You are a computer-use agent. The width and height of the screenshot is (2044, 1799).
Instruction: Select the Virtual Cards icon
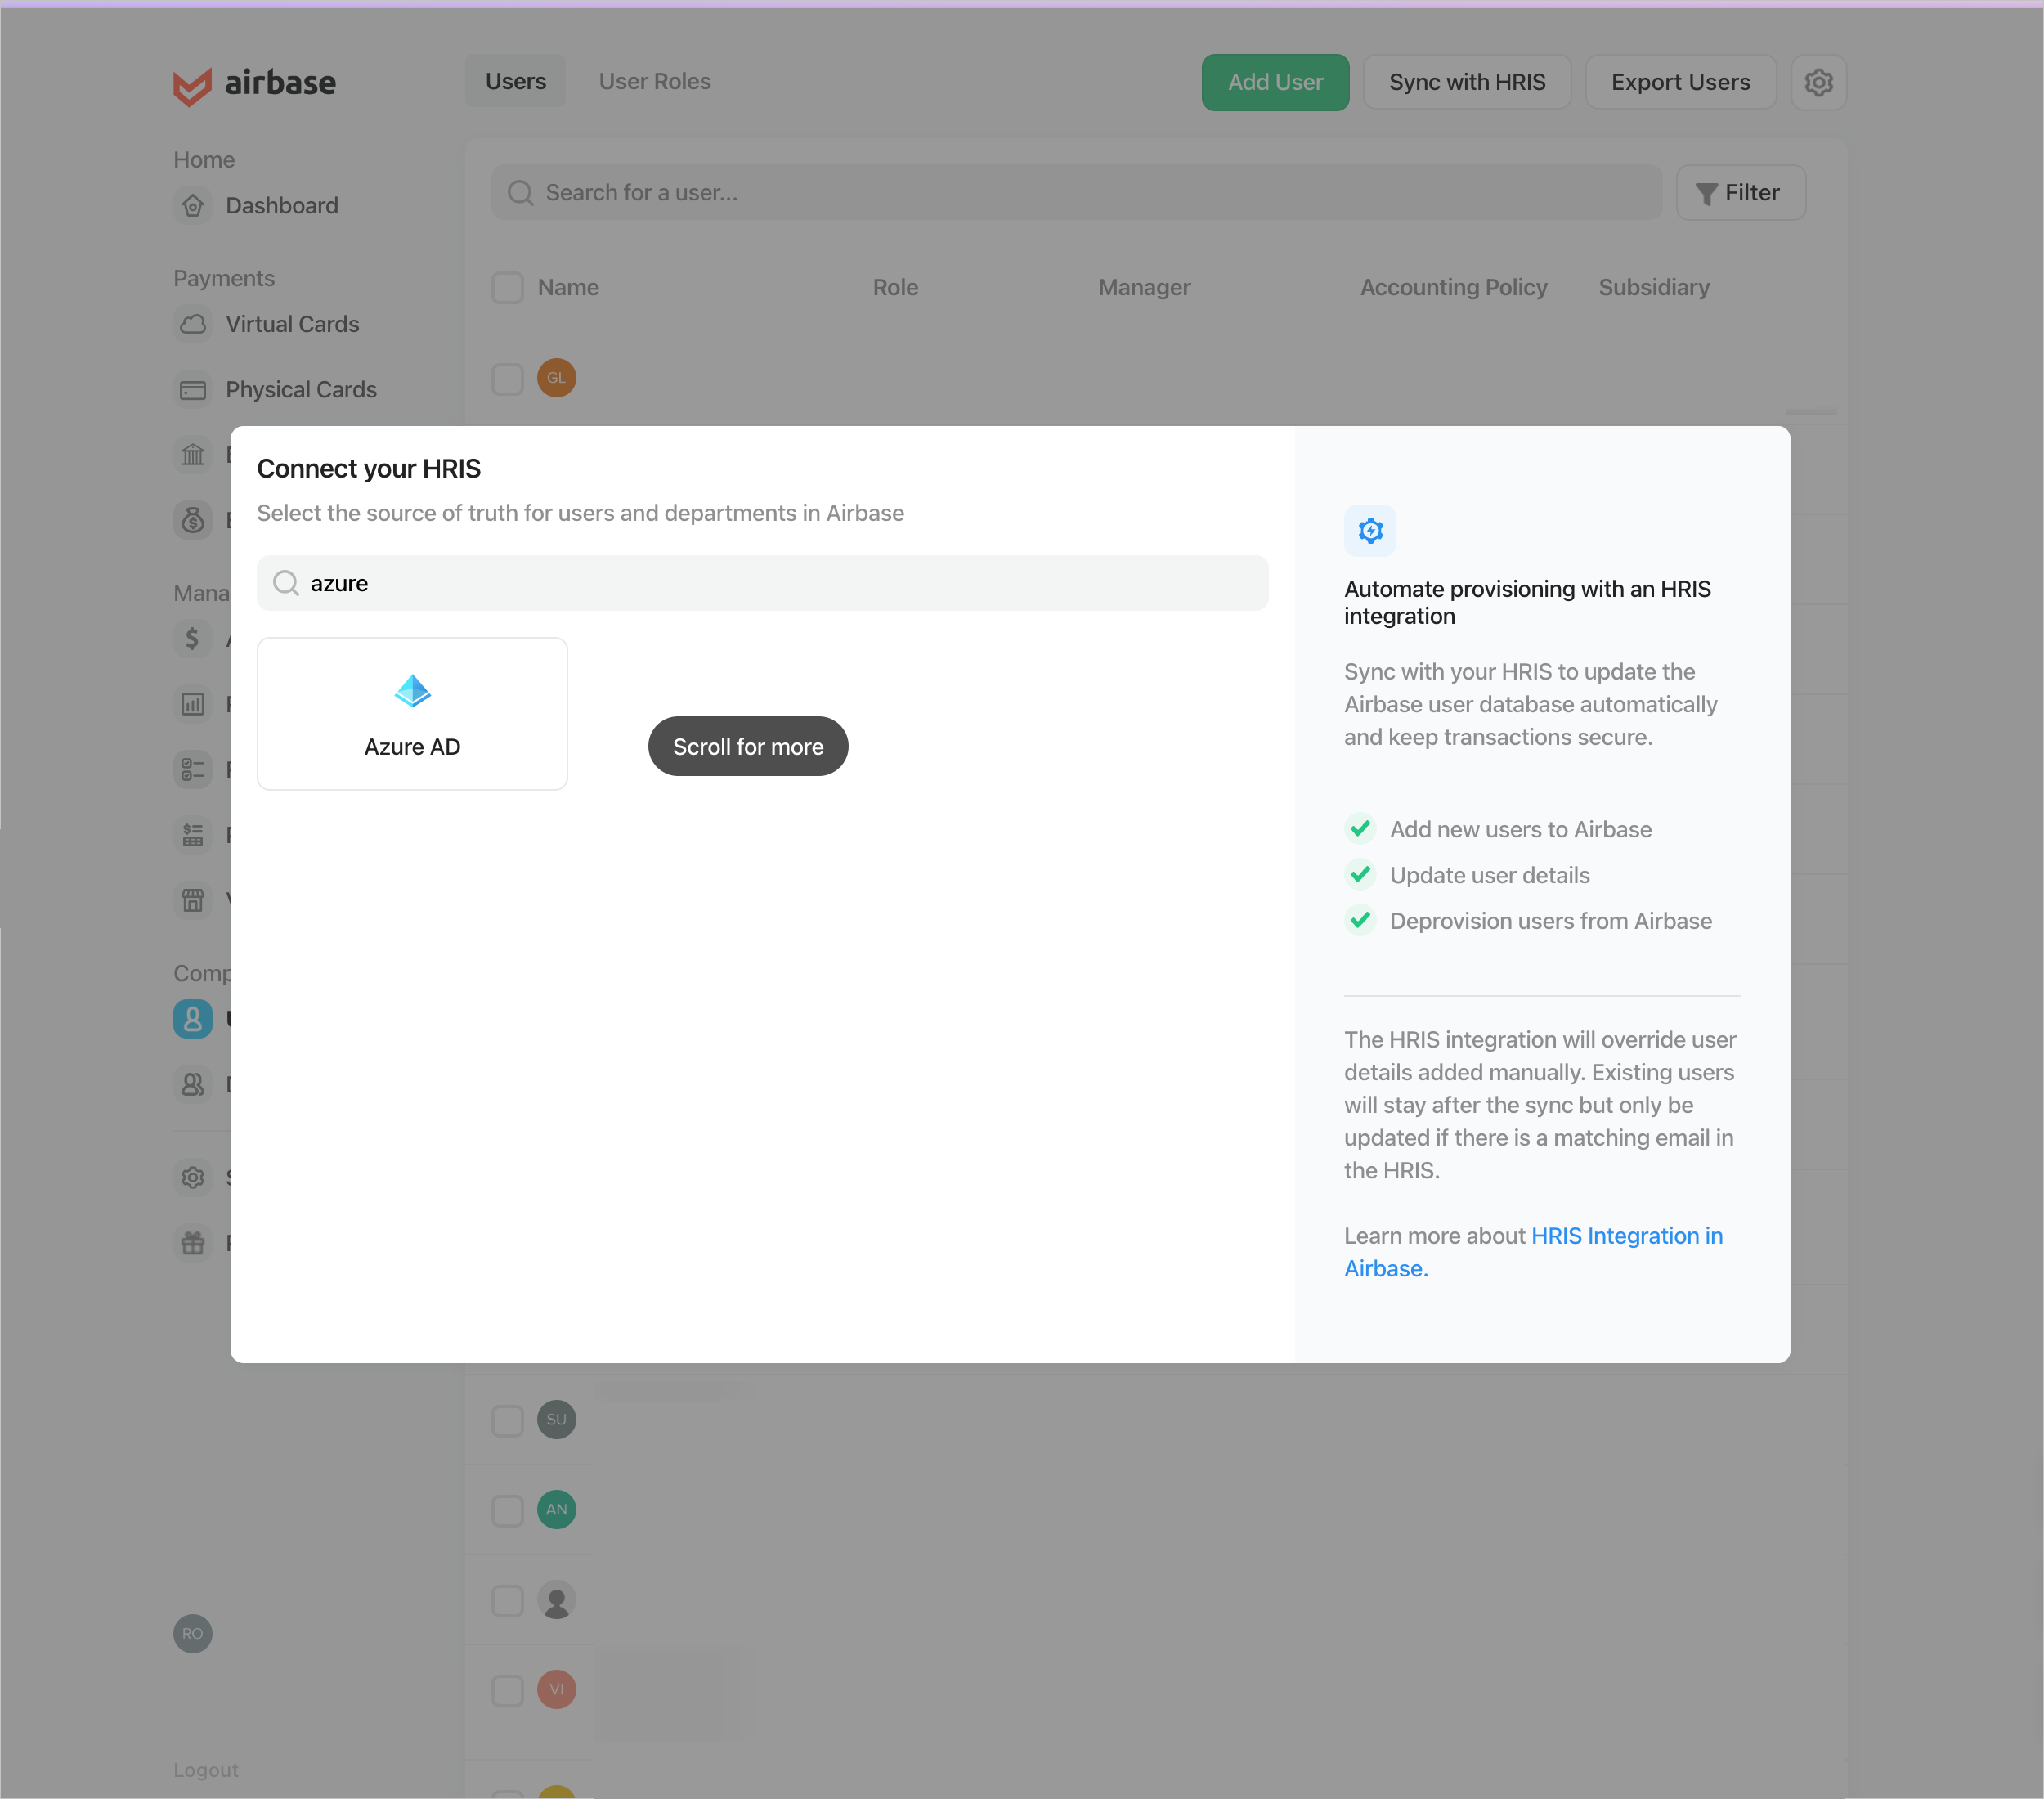point(193,323)
